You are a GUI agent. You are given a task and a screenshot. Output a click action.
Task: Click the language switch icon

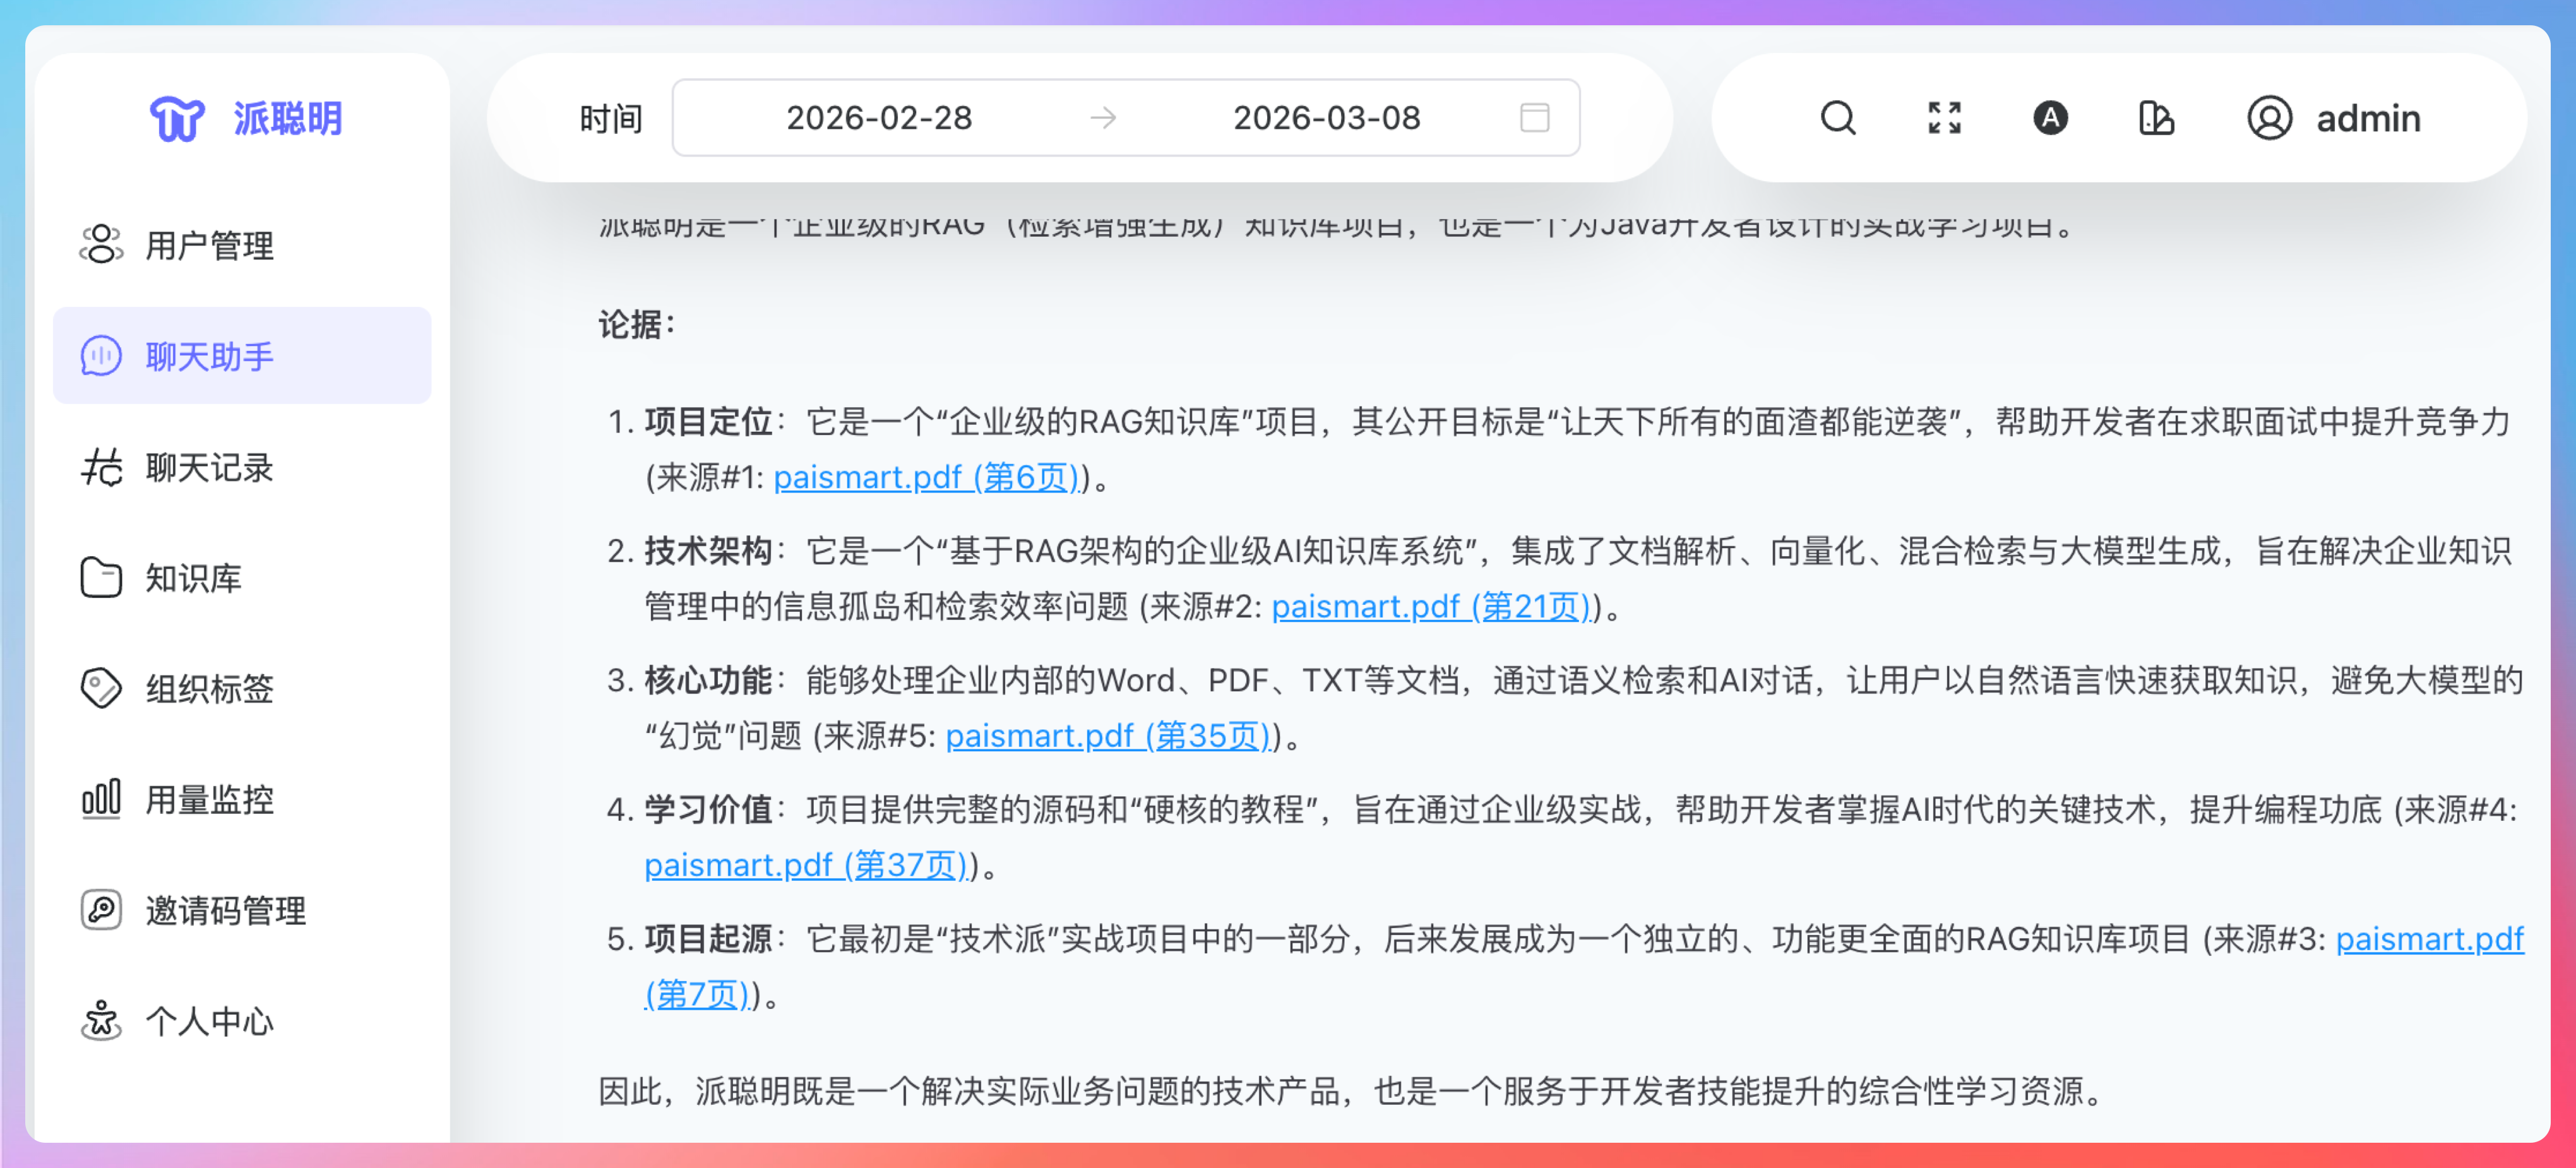(2050, 118)
